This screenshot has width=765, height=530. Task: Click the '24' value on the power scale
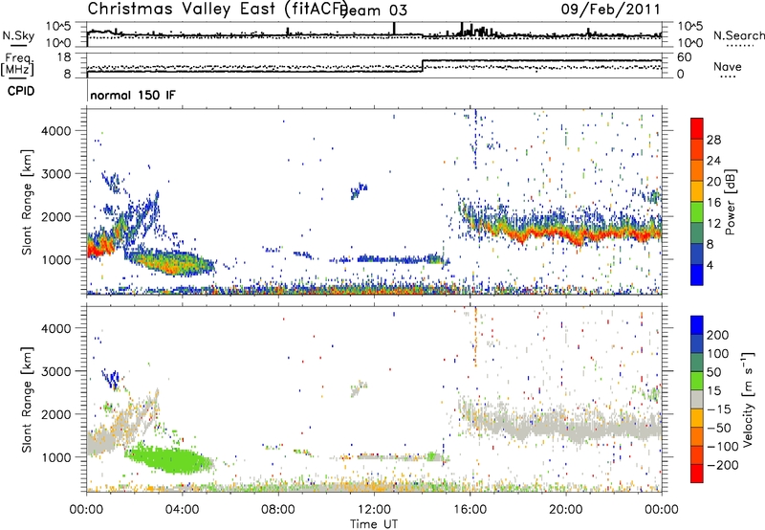(x=713, y=161)
